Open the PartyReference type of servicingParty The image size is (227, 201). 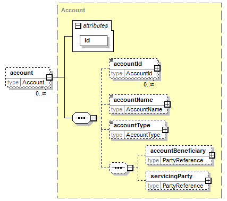point(183,186)
